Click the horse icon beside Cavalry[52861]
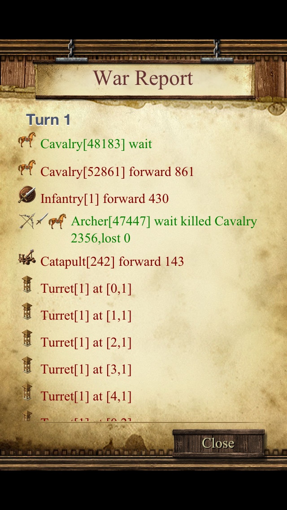This screenshot has width=287, height=510. pos(26,167)
